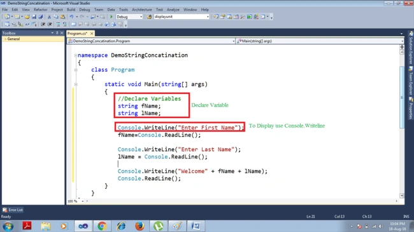Open the Build menu

pyautogui.click(x=71, y=10)
